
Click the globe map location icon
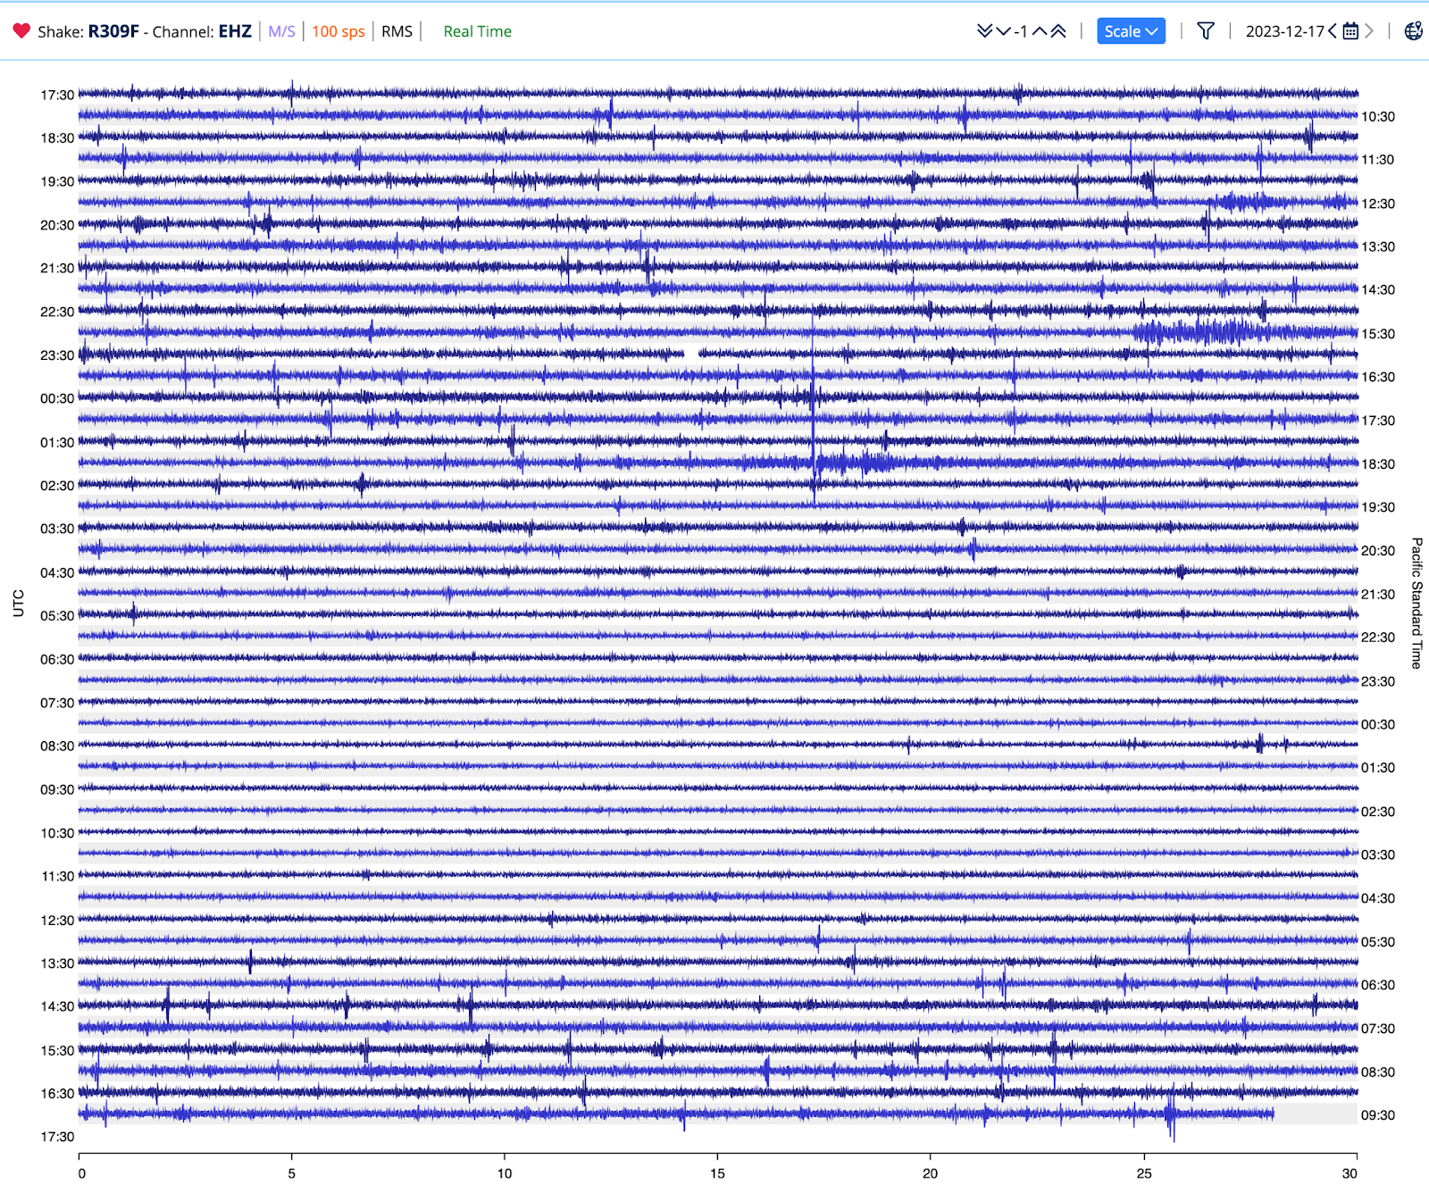1413,31
